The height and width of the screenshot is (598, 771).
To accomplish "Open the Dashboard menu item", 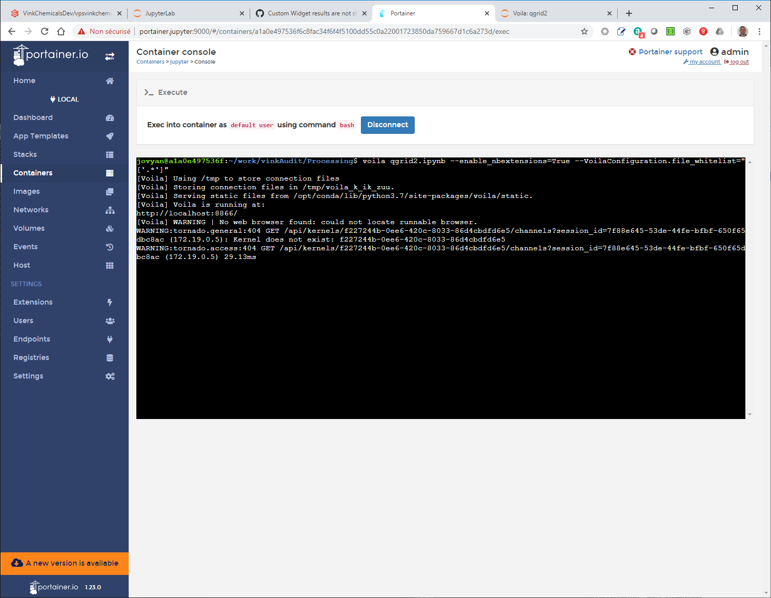I will (64, 117).
